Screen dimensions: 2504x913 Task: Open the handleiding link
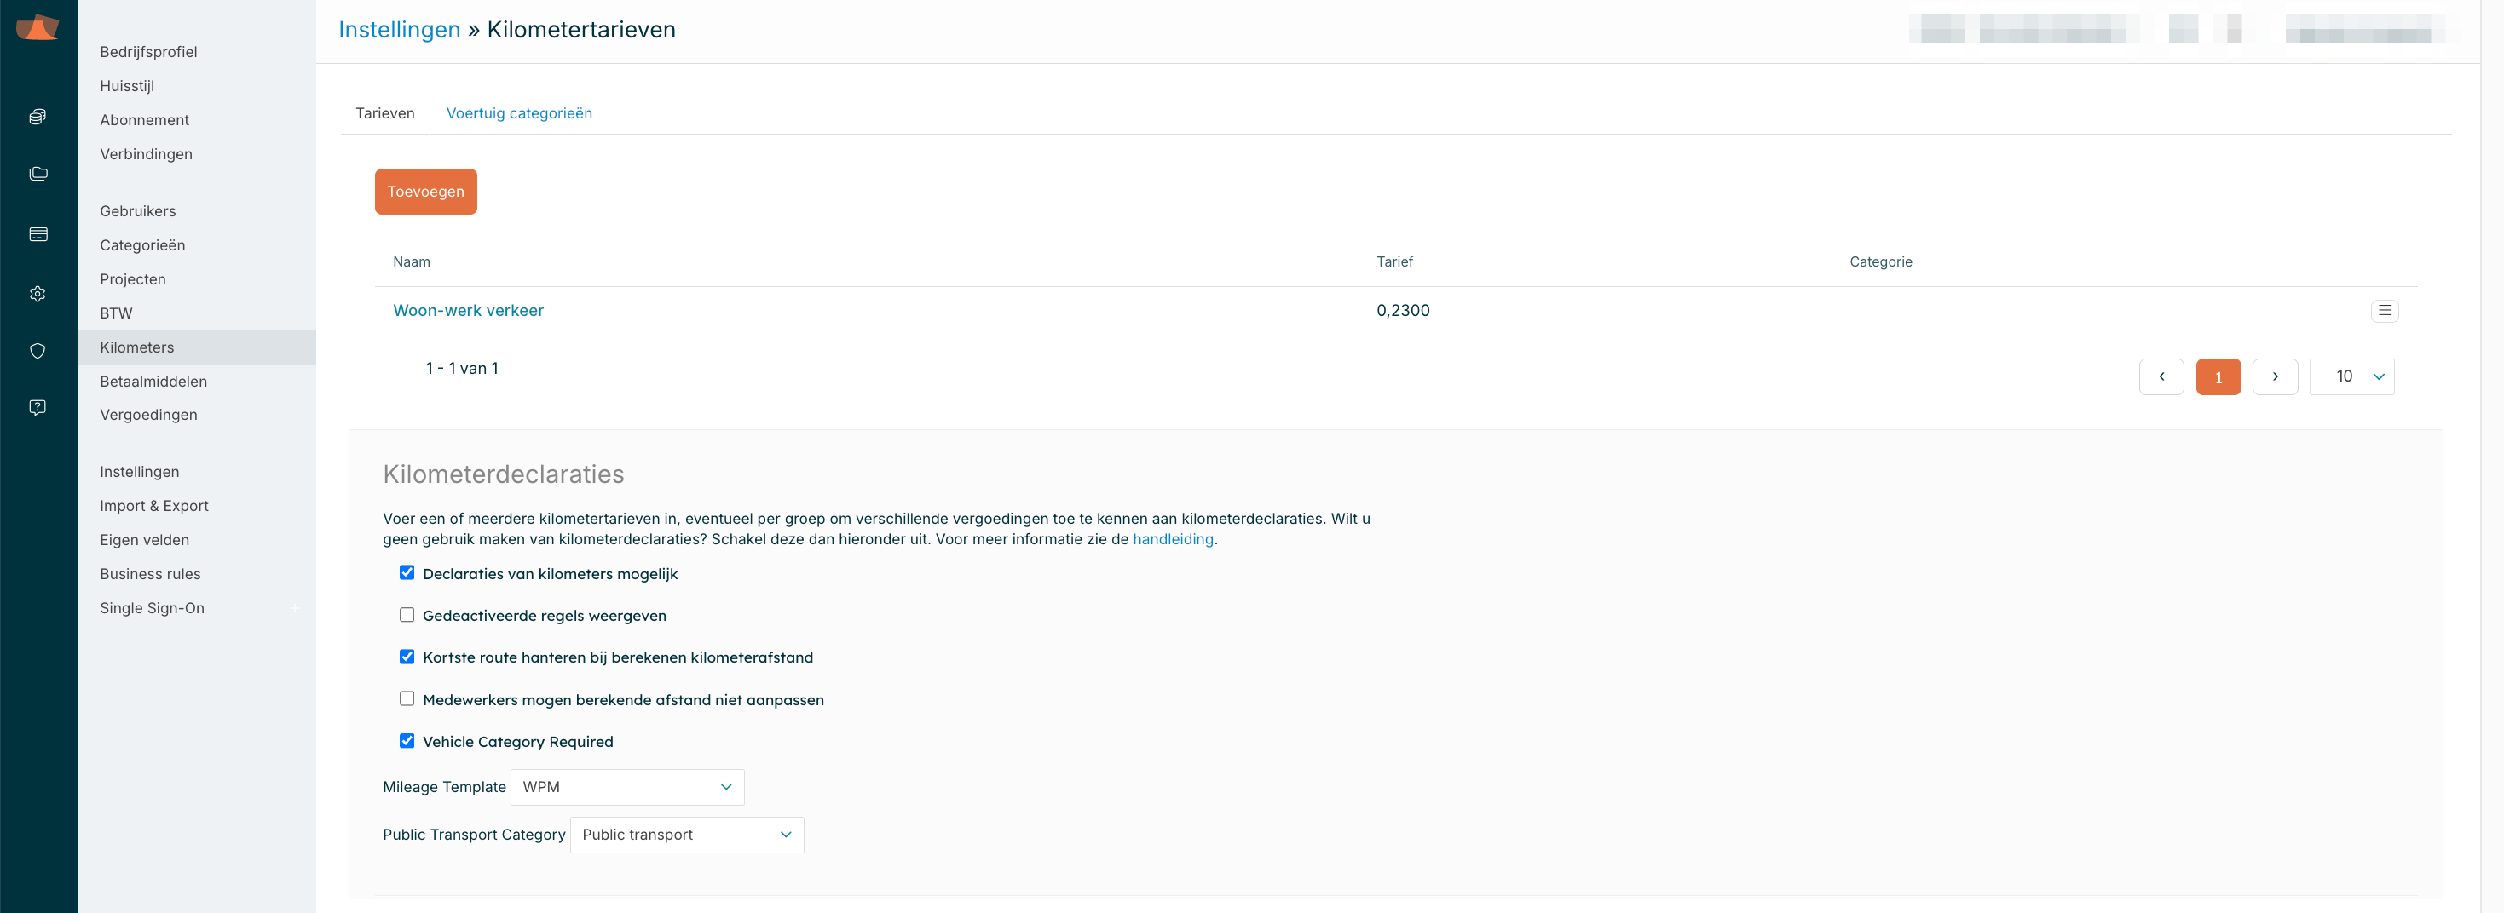(1172, 539)
